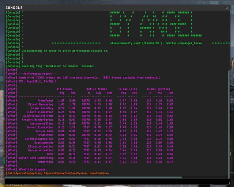Click the 'Server Animation' row label

click(x=41, y=150)
